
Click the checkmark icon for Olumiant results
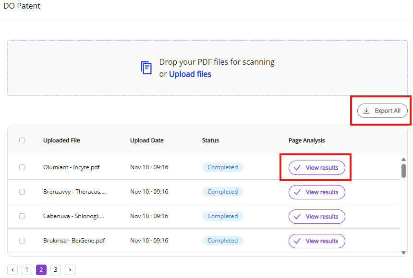pyautogui.click(x=297, y=168)
